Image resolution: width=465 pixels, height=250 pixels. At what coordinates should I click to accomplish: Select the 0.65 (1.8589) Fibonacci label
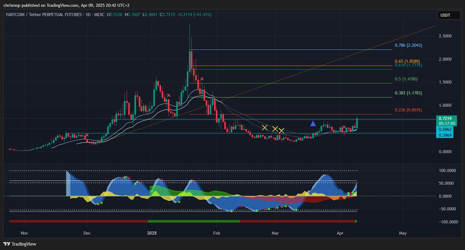(x=407, y=62)
